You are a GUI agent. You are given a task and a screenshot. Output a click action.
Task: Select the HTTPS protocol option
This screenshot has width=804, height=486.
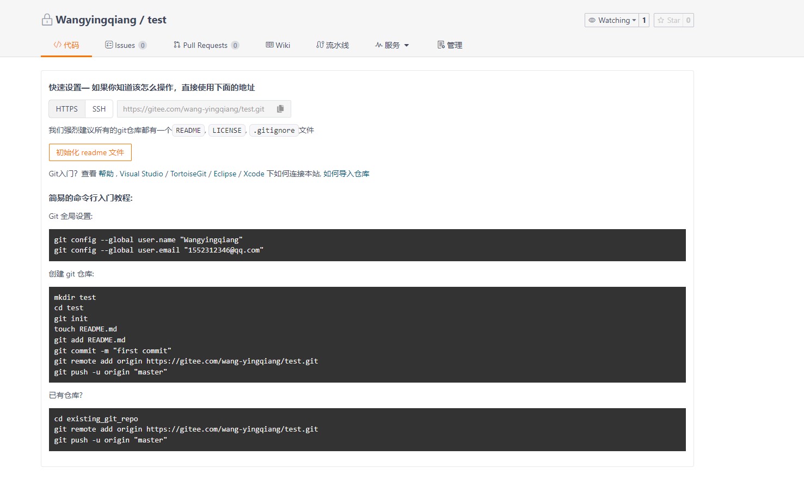(x=67, y=109)
